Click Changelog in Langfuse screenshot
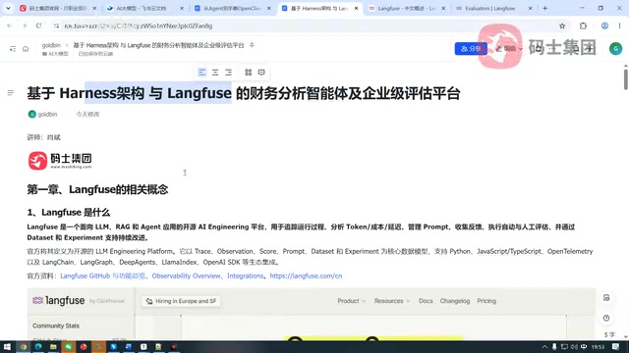629x353 pixels. coord(454,301)
